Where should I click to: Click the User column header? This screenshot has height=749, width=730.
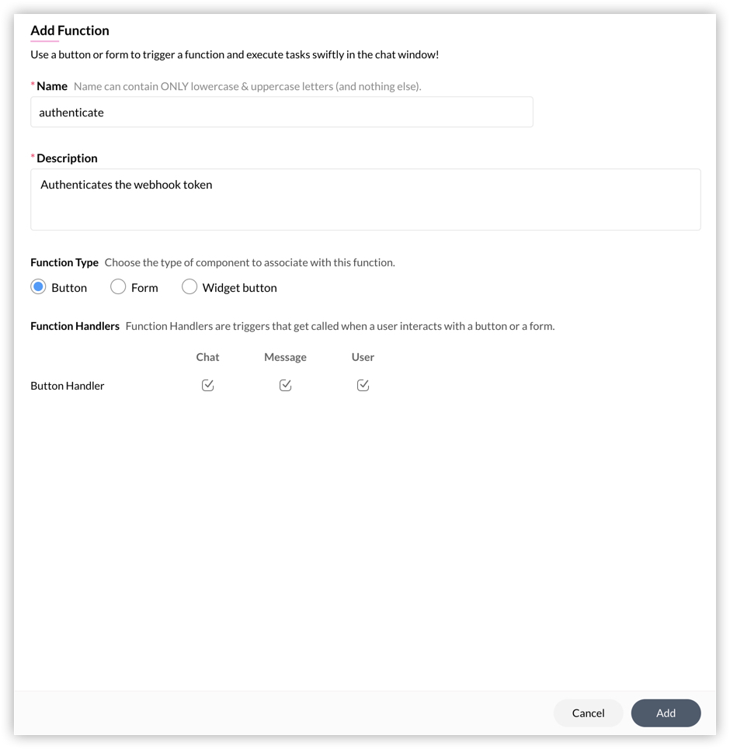pyautogui.click(x=363, y=357)
